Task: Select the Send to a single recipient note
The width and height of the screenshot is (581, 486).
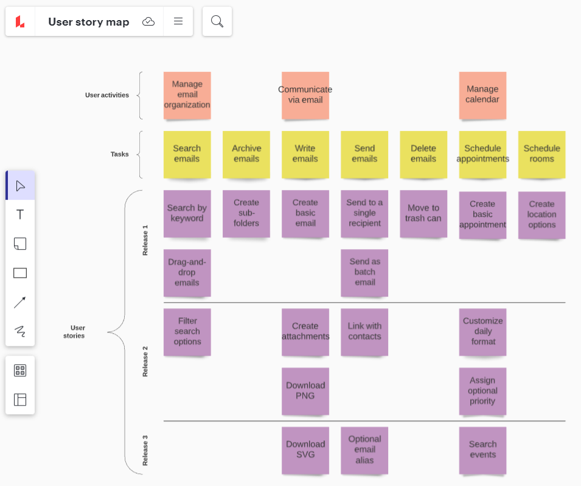Action: click(x=364, y=214)
